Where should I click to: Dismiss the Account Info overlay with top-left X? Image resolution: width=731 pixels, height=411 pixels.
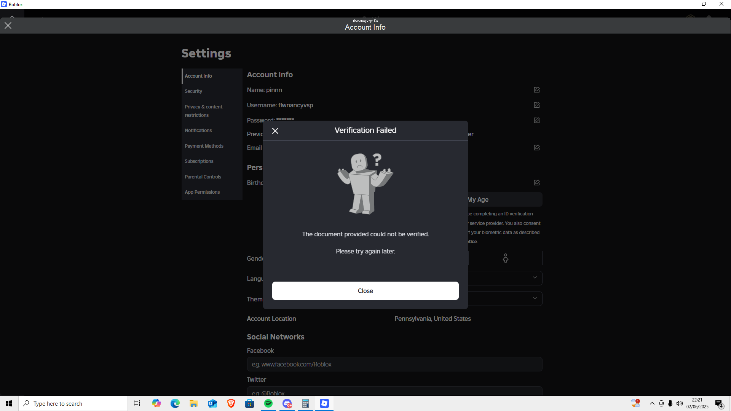click(8, 25)
